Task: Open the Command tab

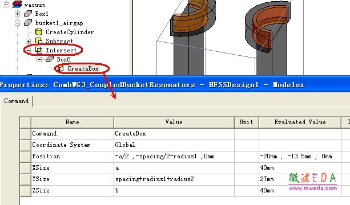Action: click(x=17, y=101)
